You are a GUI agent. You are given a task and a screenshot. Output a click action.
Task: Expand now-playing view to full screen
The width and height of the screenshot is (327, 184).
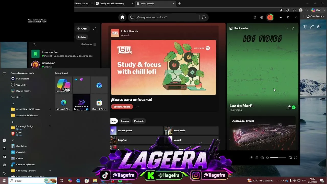[x=293, y=28]
